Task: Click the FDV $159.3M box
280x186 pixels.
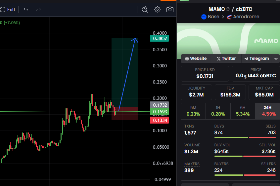Action: tap(230, 92)
